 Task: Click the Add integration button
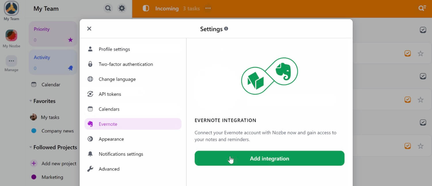point(269,158)
